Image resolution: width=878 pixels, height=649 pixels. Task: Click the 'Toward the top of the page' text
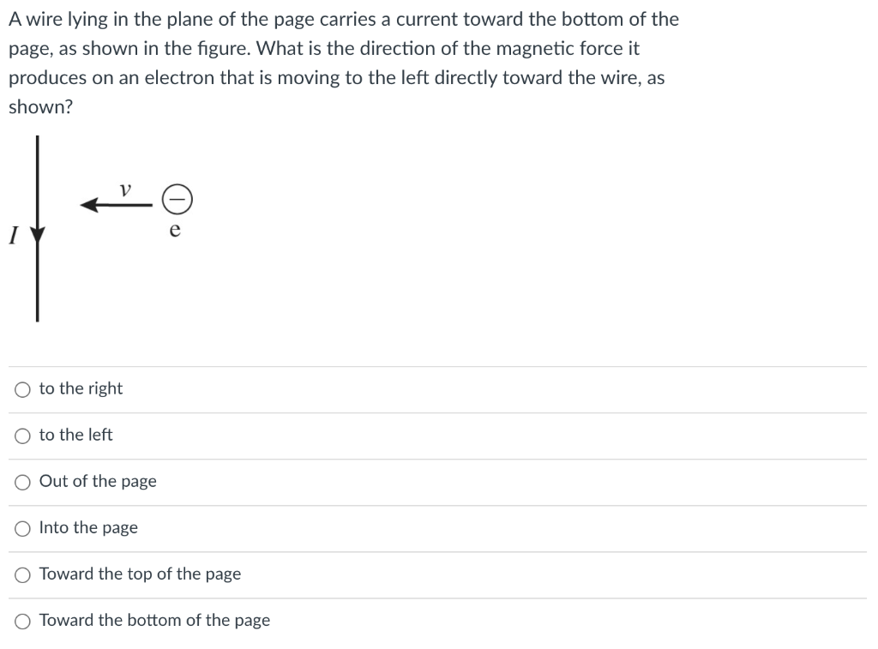click(x=140, y=574)
